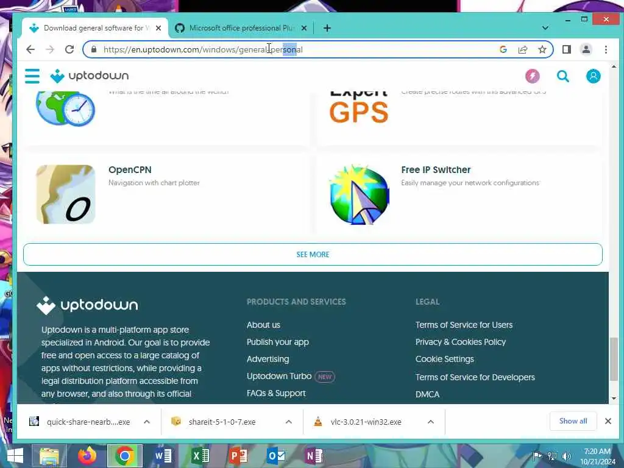Open File Explorer from taskbar

point(49,456)
